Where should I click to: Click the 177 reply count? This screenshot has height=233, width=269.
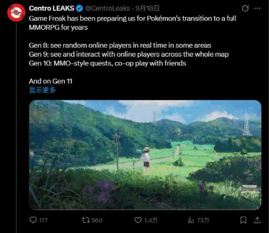43,220
